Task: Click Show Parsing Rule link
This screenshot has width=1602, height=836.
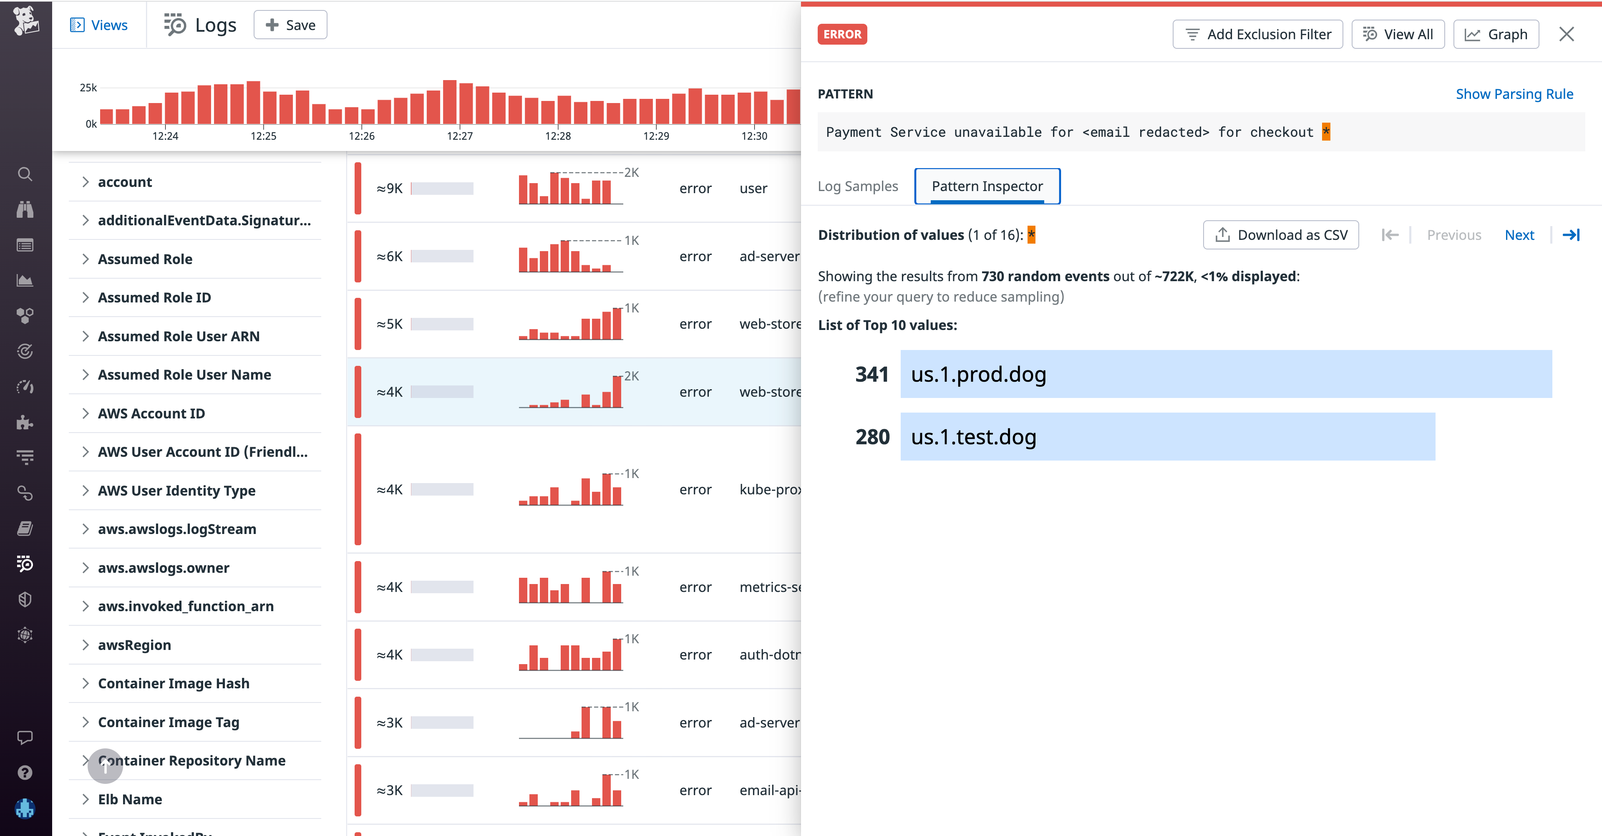Action: (x=1514, y=94)
